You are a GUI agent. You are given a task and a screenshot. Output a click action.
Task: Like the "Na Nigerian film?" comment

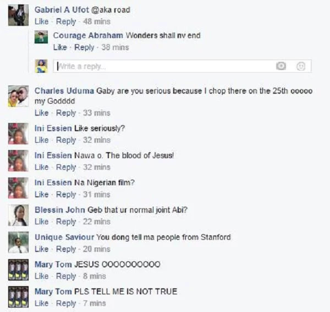pyautogui.click(x=41, y=195)
